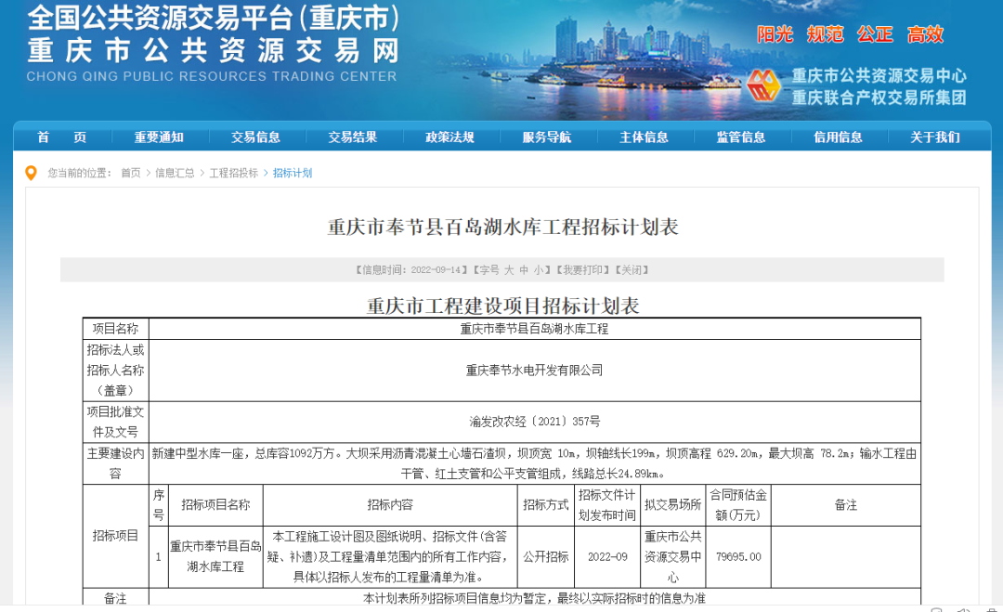Click the 高效 slogan in the banner
This screenshot has height=612, width=1003.
point(925,33)
